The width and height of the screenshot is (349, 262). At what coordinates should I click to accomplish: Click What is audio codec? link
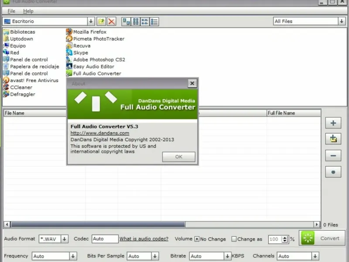144,239
